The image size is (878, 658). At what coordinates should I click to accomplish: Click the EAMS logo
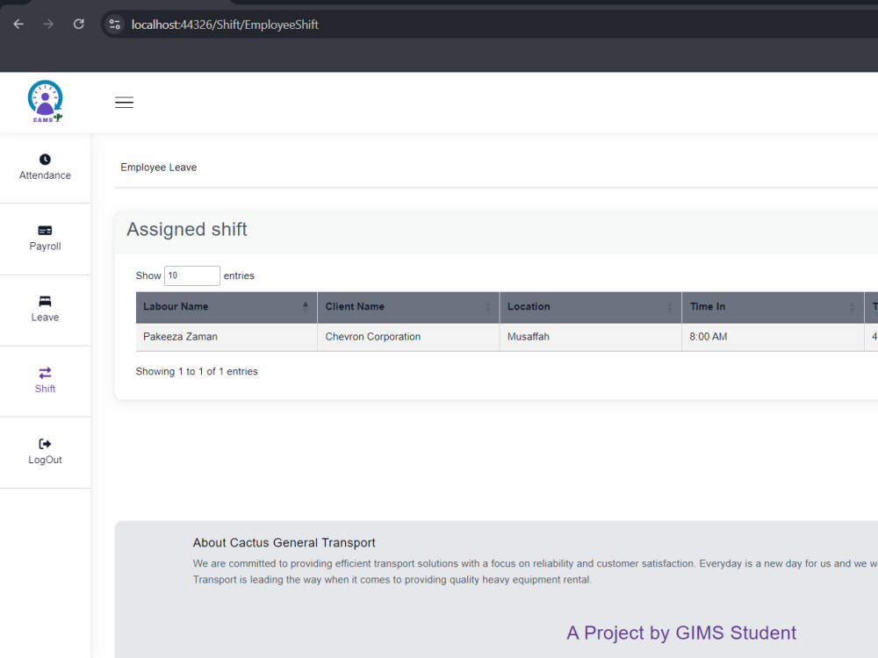coord(45,101)
